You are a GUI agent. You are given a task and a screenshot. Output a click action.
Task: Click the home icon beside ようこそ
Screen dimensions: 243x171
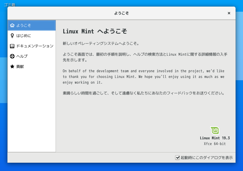click(12, 25)
